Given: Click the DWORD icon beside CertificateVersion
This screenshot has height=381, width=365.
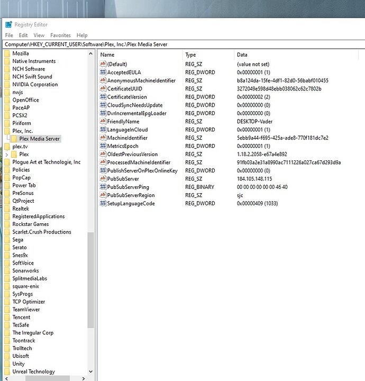Looking at the screenshot, I should pyautogui.click(x=103, y=97).
